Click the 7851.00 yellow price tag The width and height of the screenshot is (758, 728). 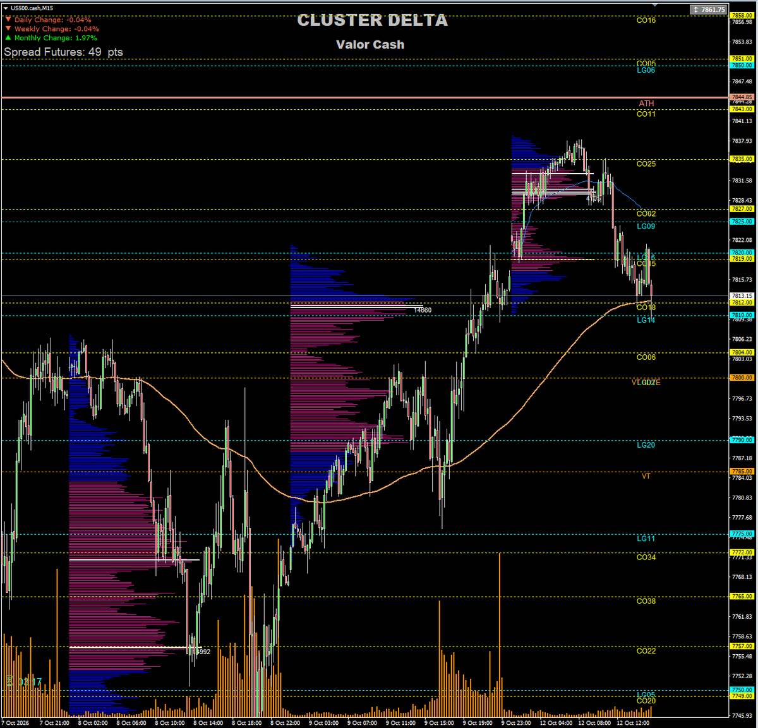742,59
